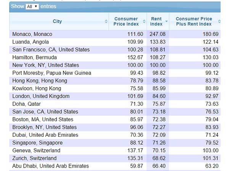Select Port Moresby, Papua New Guinea
Viewport: 229px width, 171px height.
pyautogui.click(x=52, y=73)
